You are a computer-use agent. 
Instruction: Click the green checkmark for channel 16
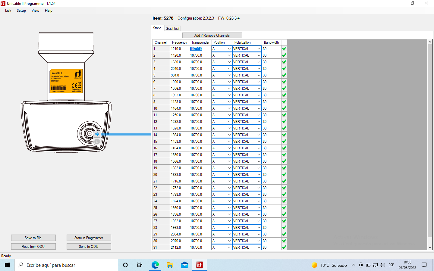tap(284, 148)
